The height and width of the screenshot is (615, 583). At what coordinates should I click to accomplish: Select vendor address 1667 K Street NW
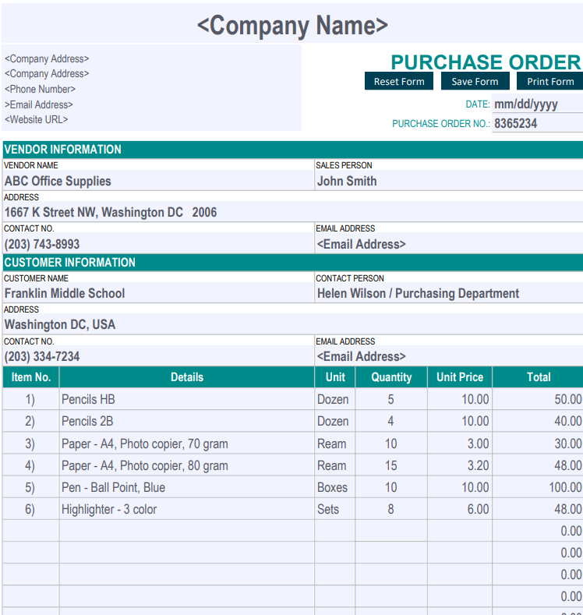pyautogui.click(x=292, y=212)
